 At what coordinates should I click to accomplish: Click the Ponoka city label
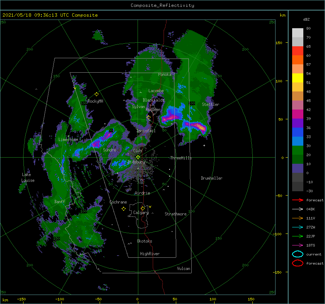[165, 74]
